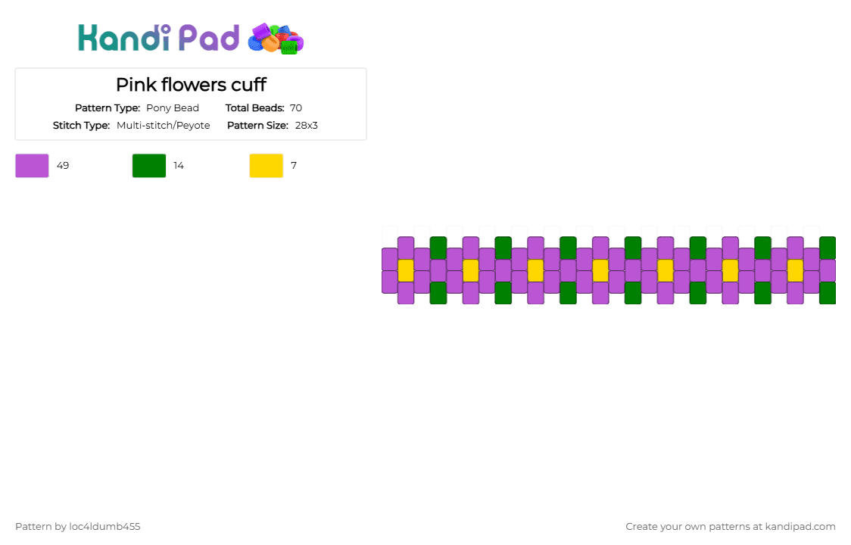Click the purple bead count '49'
This screenshot has height=545, width=851.
pyautogui.click(x=63, y=166)
